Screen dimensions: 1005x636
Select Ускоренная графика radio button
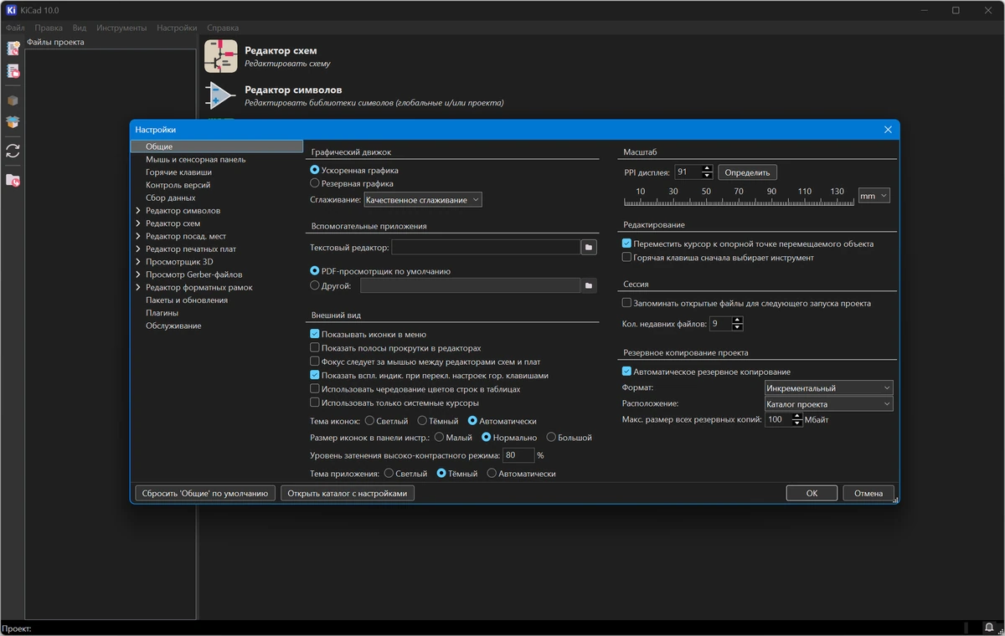(x=315, y=170)
